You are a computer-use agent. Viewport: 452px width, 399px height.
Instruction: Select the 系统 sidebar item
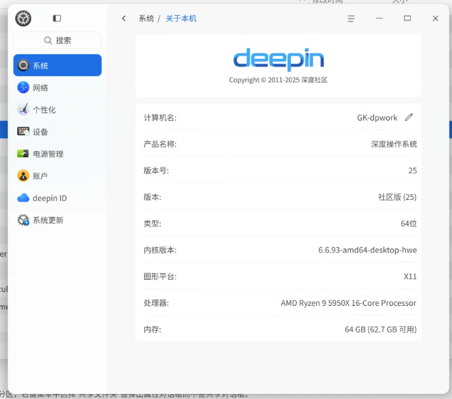[57, 65]
